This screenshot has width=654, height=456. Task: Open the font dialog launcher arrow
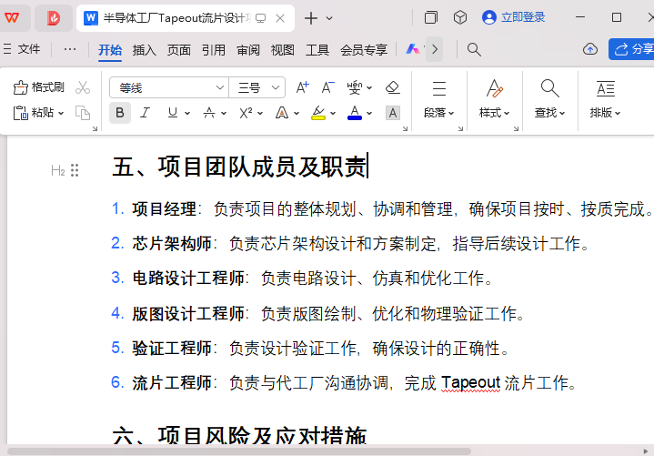point(405,129)
